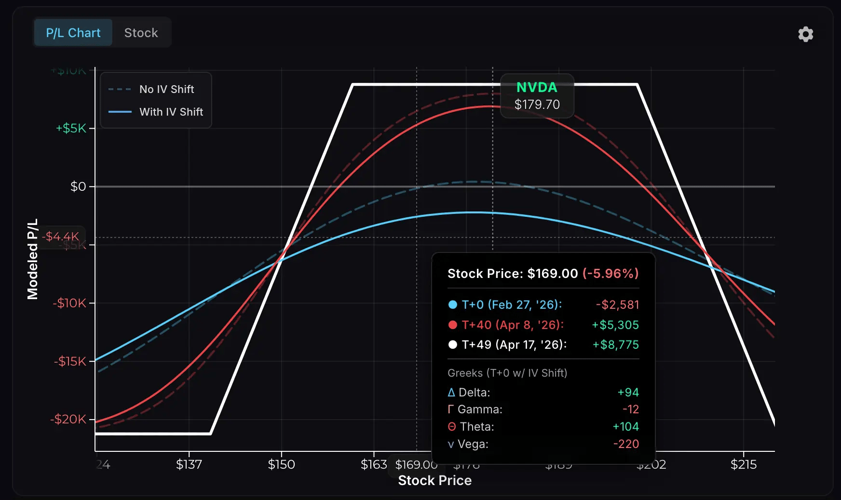Switch to the Stock tab

[141, 33]
